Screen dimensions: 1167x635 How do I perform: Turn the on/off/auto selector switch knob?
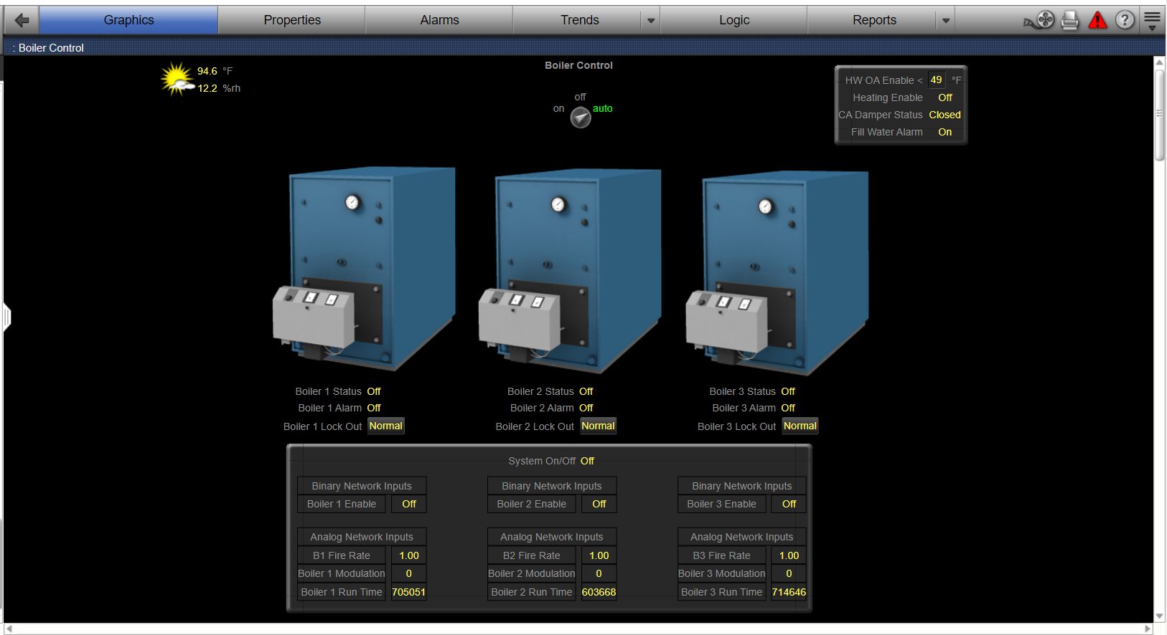pos(581,117)
